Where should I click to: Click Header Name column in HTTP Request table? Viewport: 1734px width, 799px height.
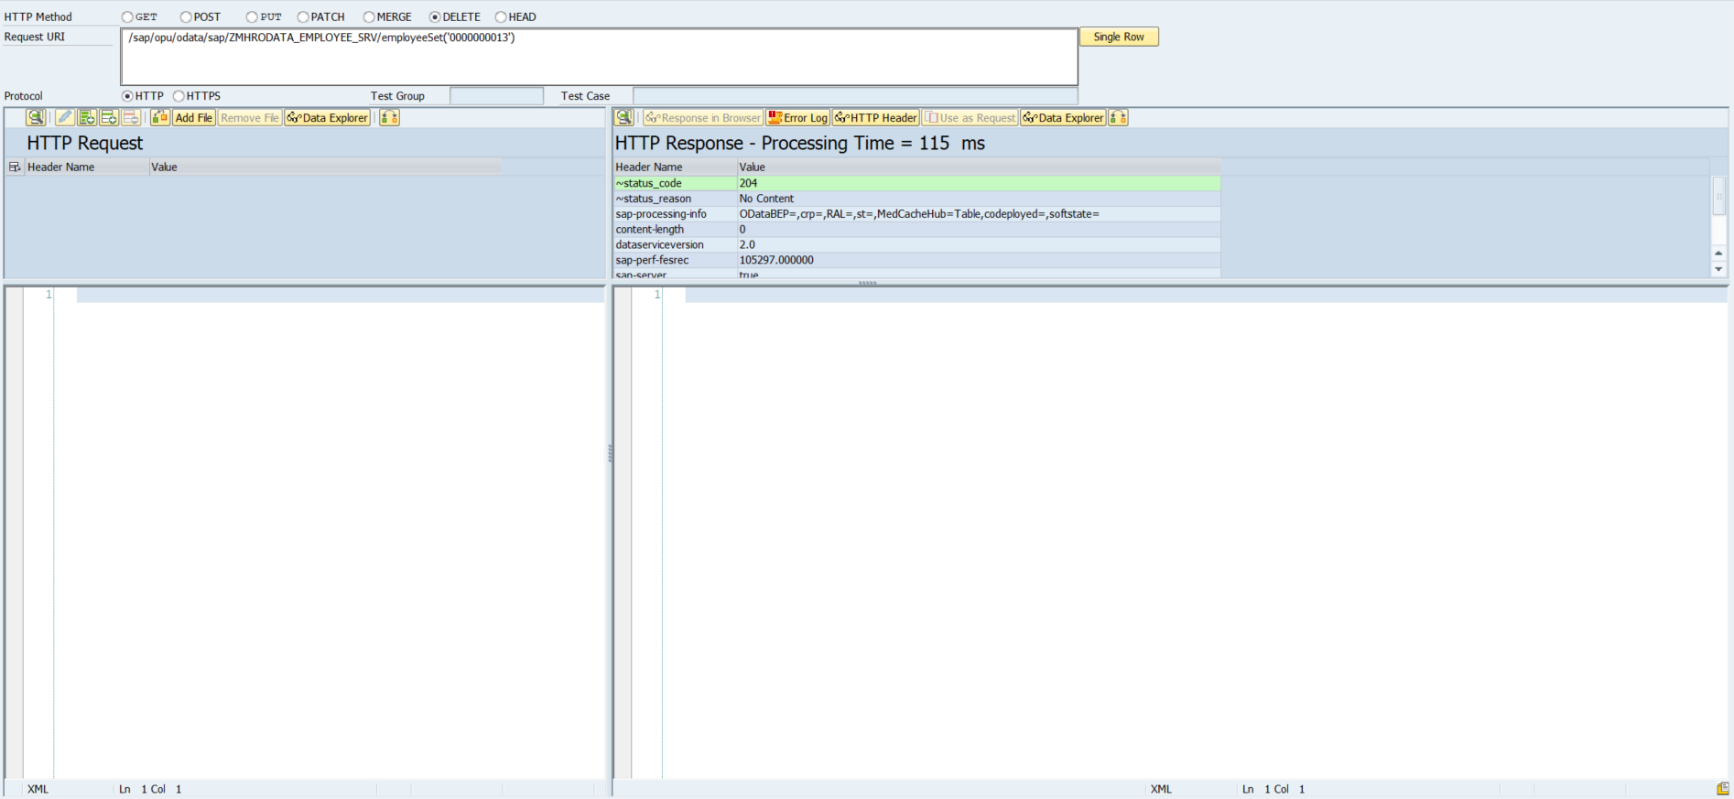(87, 167)
